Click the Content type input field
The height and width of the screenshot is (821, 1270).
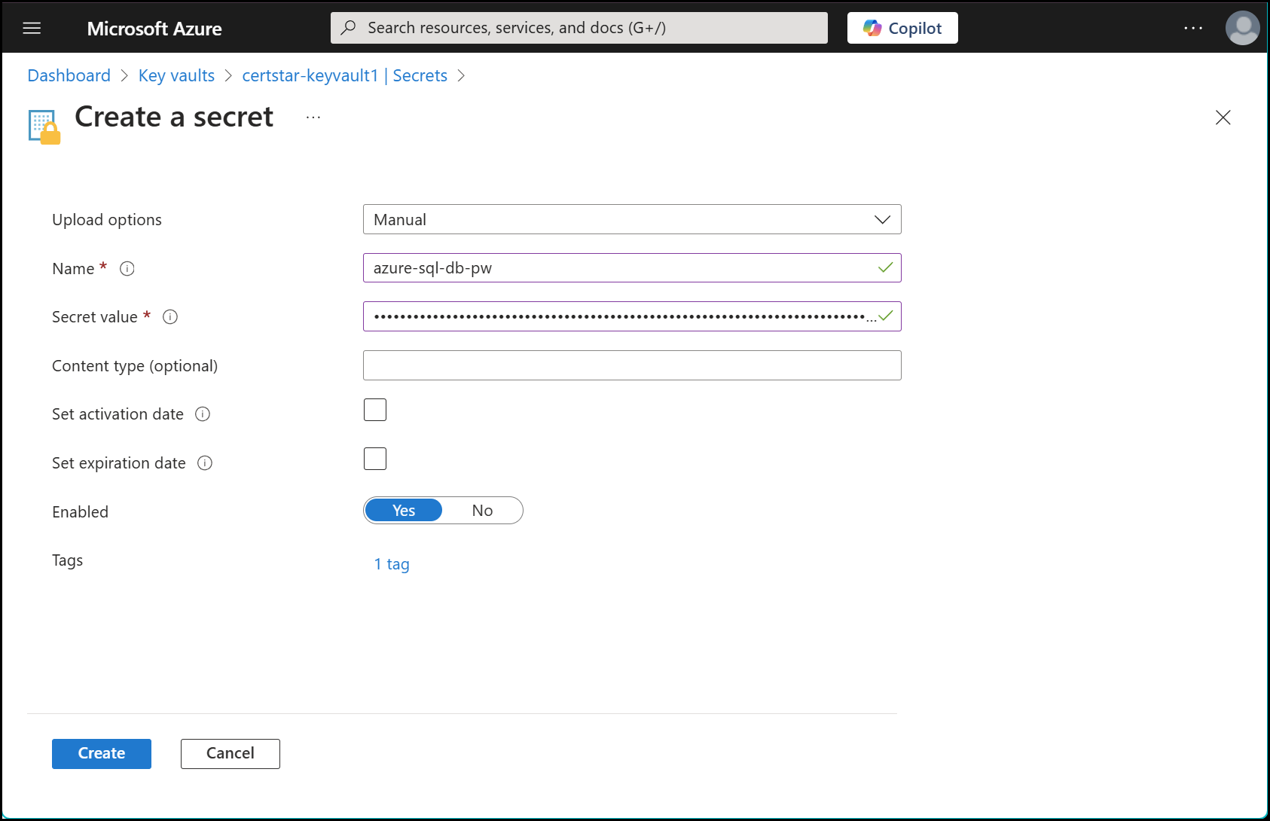(631, 365)
